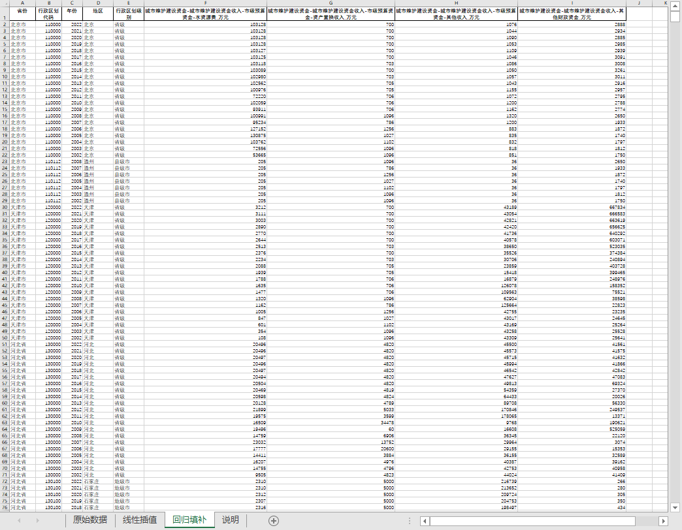Click code cell 110112 in row 23

coord(49,162)
